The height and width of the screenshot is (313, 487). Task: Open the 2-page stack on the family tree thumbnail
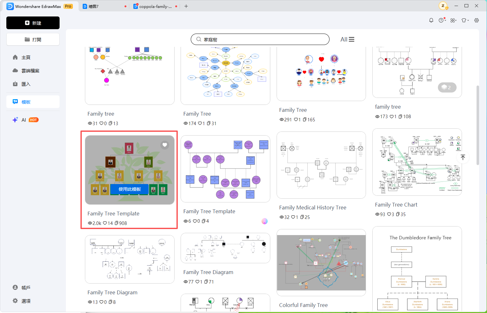click(447, 87)
